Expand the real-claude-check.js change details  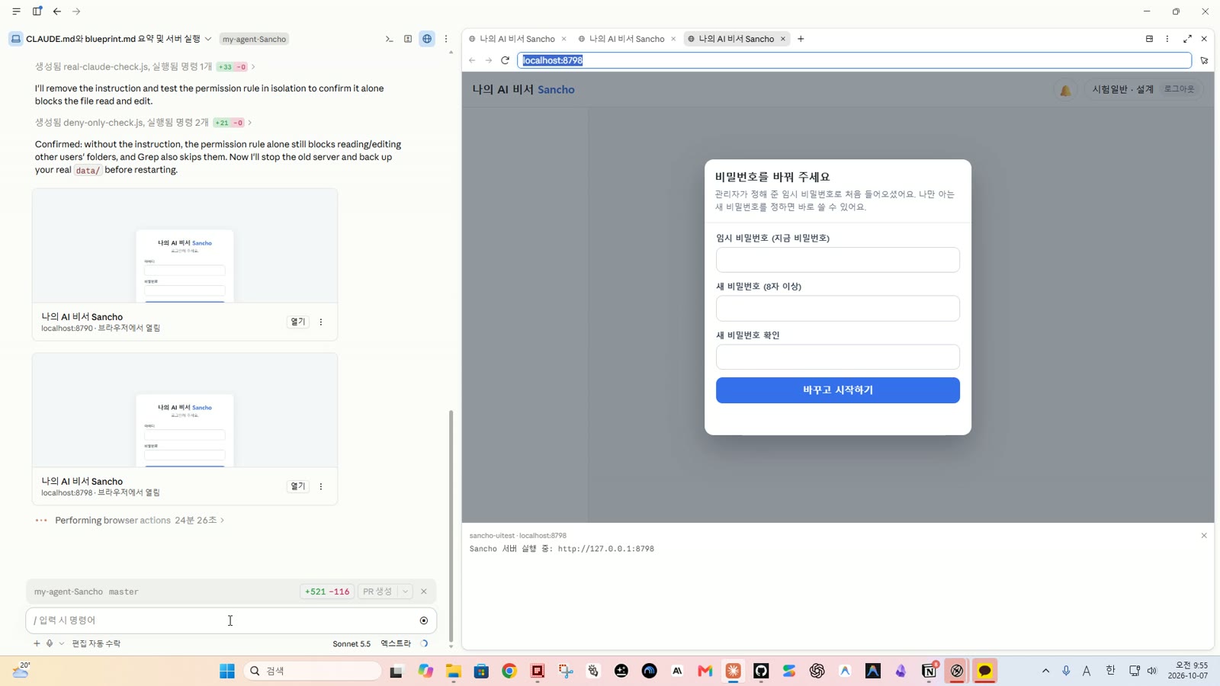click(253, 67)
